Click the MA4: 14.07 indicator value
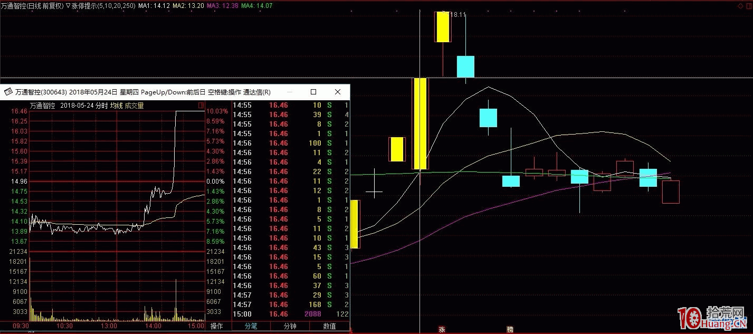 click(257, 5)
